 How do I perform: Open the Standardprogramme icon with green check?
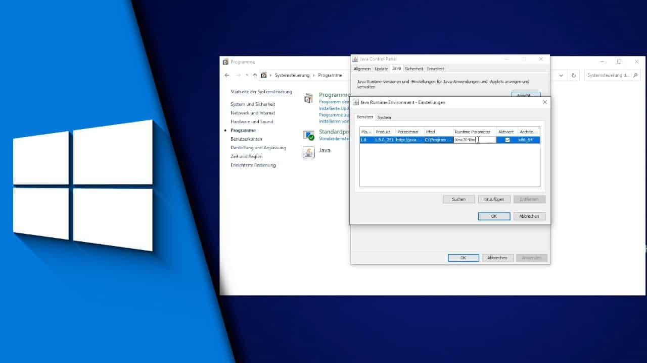308,135
